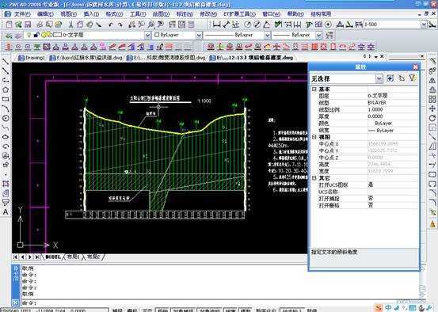Select the Rectangle tool in left toolbar
438x312 pixels.
(x=6, y=99)
